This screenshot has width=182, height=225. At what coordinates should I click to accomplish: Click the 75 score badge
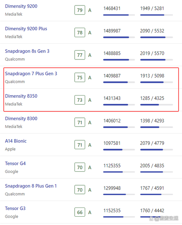point(80,77)
